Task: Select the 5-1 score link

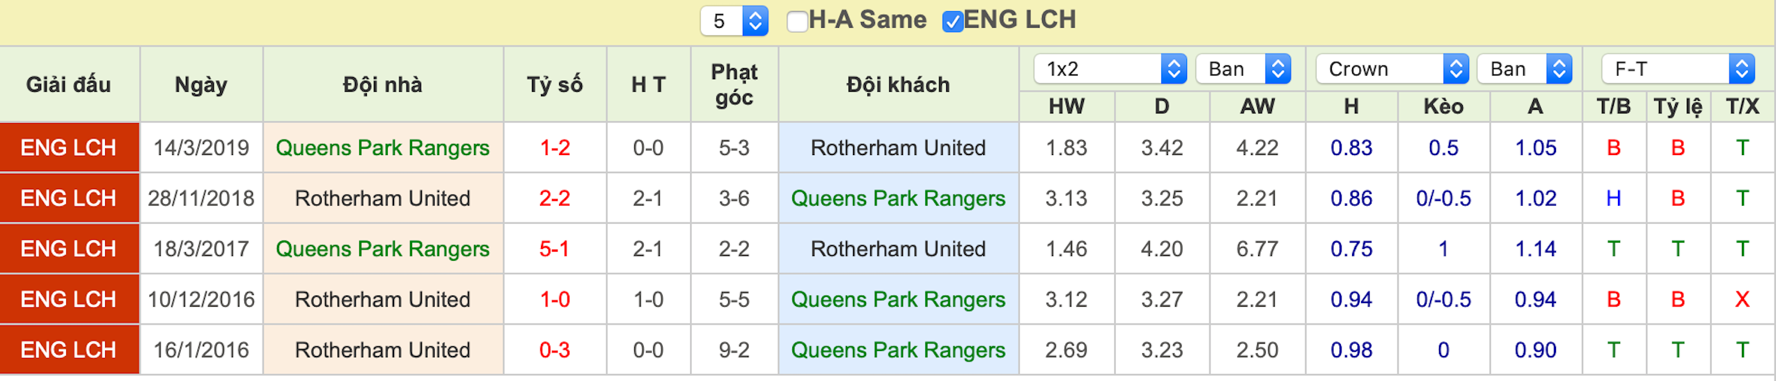Action: pyautogui.click(x=554, y=249)
